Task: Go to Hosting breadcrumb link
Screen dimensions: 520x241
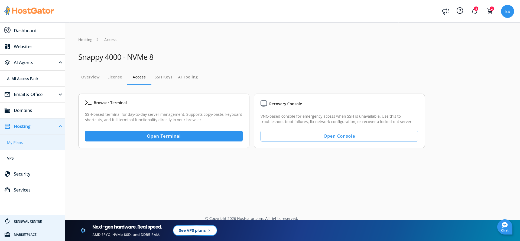Action: (x=85, y=40)
